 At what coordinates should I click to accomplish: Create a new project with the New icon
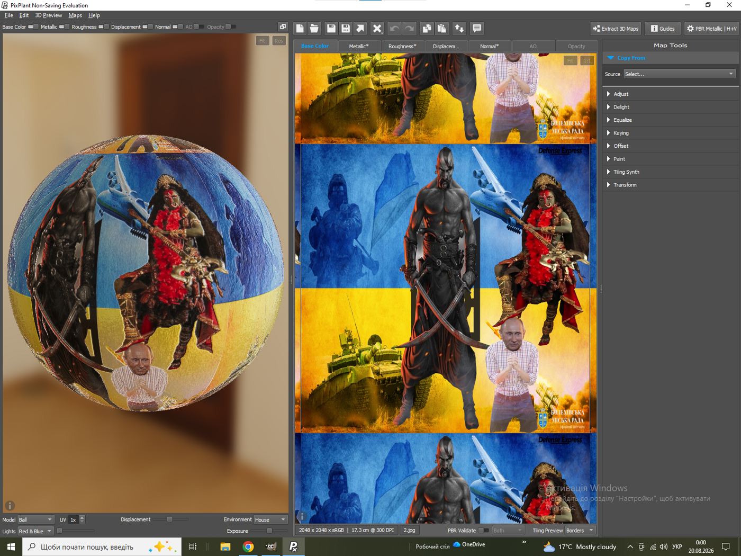point(300,29)
